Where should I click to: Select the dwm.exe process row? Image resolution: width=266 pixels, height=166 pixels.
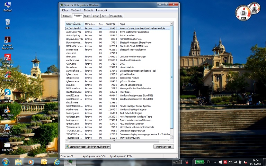(117, 57)
